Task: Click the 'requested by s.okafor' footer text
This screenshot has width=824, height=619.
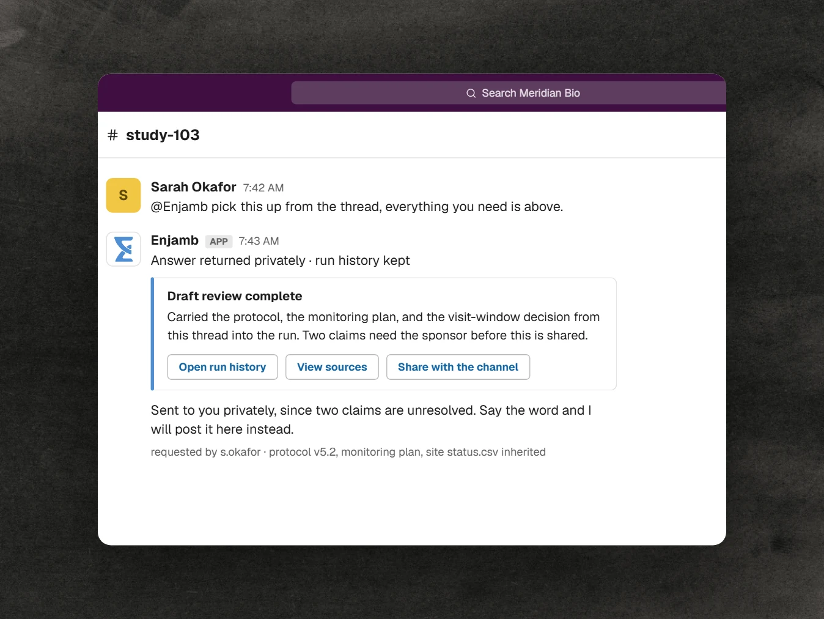Action: click(x=205, y=452)
